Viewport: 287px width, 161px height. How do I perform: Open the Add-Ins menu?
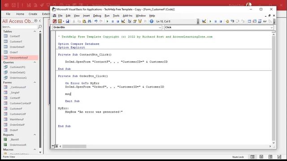click(127, 16)
